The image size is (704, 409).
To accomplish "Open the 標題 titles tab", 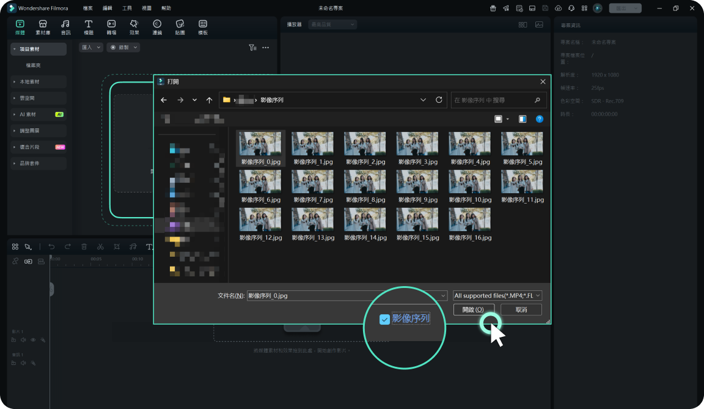I will [x=89, y=27].
